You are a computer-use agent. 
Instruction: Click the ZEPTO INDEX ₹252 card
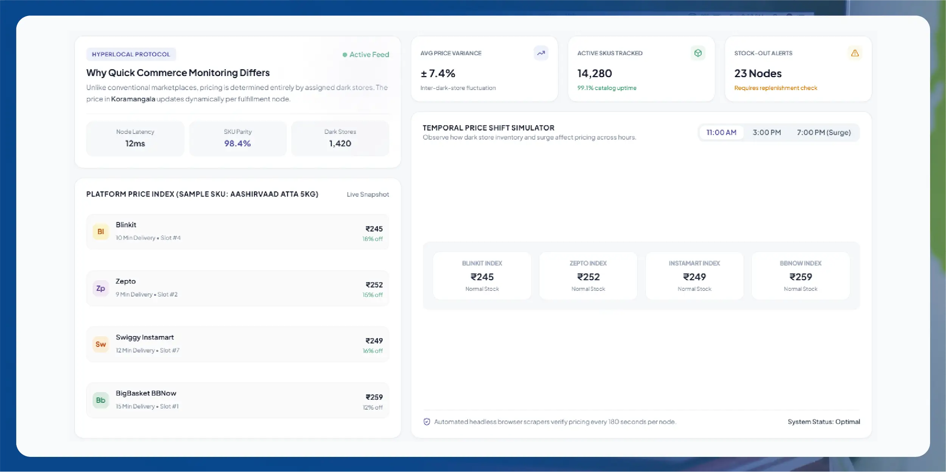(x=588, y=276)
